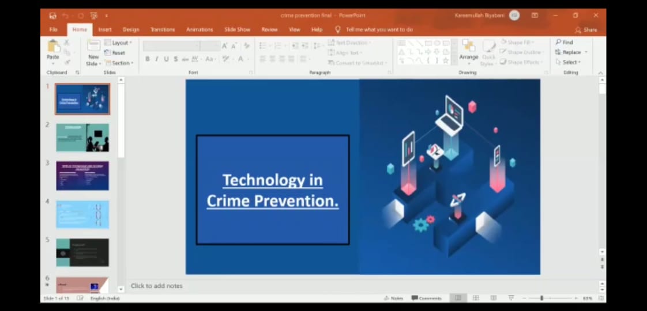Viewport: 647px width, 311px height.
Task: Toggle Normal view button in status bar
Action: tap(458, 298)
